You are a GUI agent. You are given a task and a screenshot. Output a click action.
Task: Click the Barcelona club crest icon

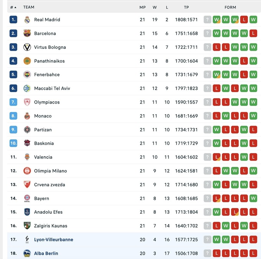(x=27, y=33)
